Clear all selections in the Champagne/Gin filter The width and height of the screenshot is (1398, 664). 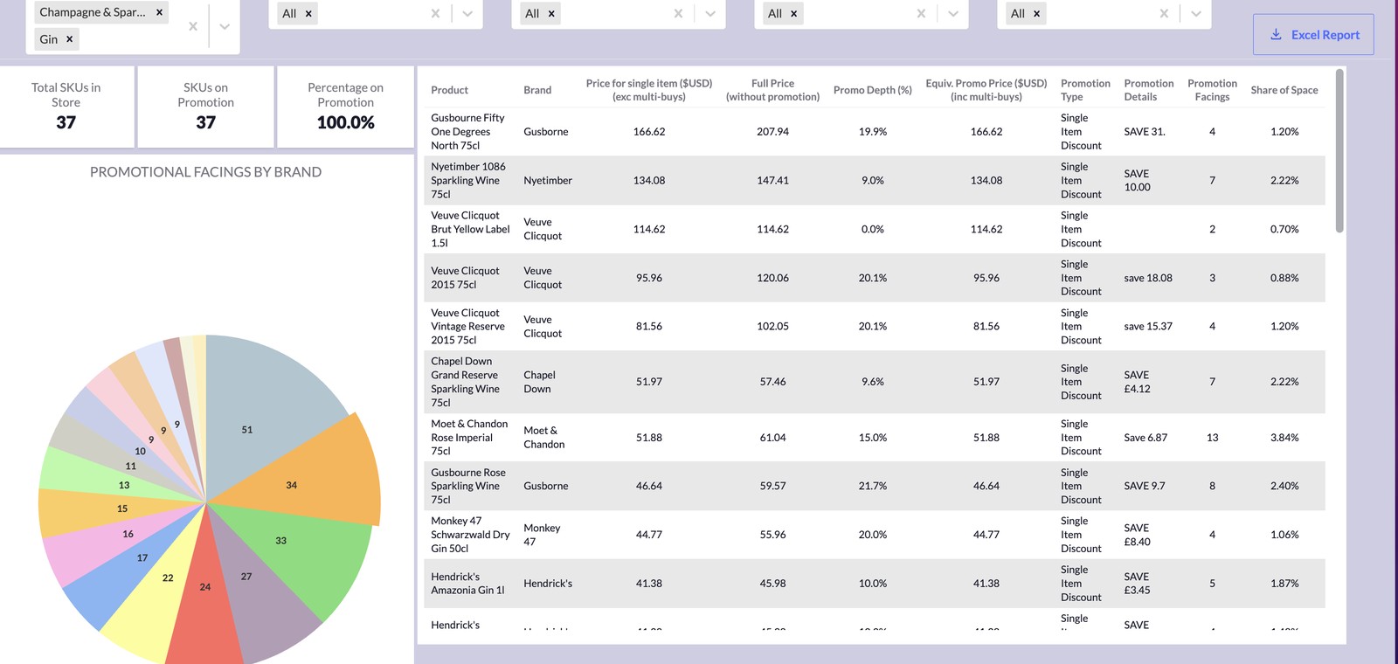point(193,26)
